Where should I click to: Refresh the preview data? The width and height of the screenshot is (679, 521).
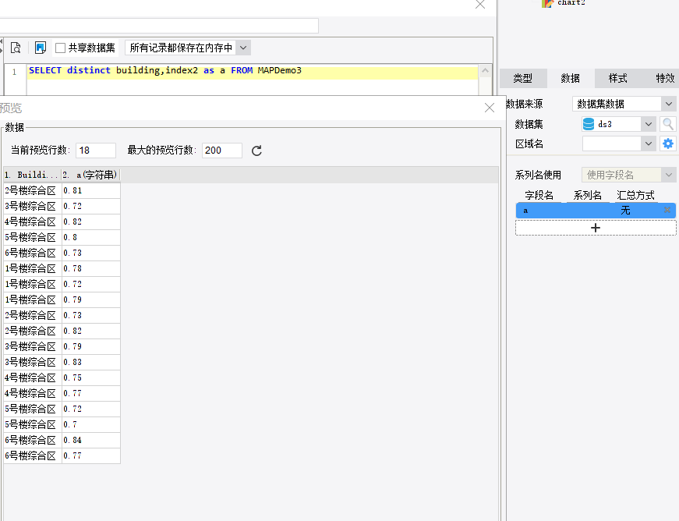pyautogui.click(x=256, y=151)
